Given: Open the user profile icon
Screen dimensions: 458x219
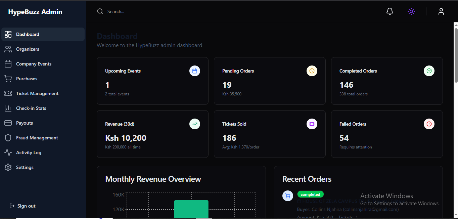Looking at the screenshot, I should pyautogui.click(x=441, y=11).
